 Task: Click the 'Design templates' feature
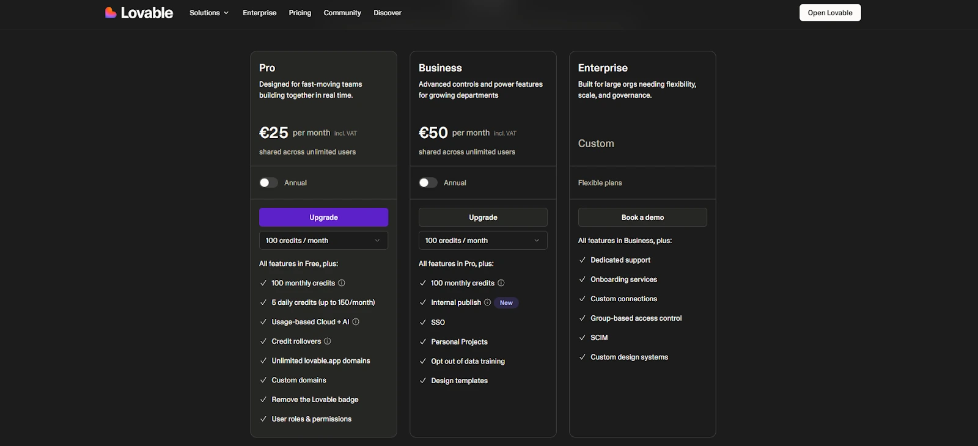tap(459, 381)
